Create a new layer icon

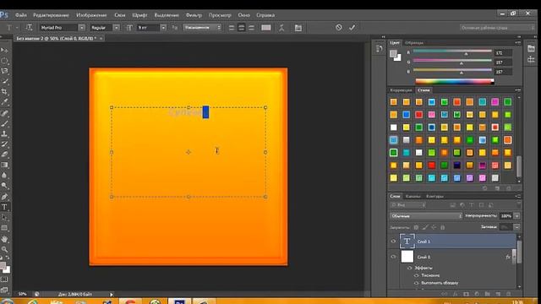click(x=498, y=294)
